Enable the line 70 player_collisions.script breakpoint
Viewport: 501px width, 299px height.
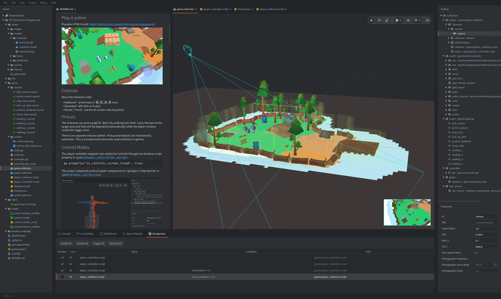[62, 277]
